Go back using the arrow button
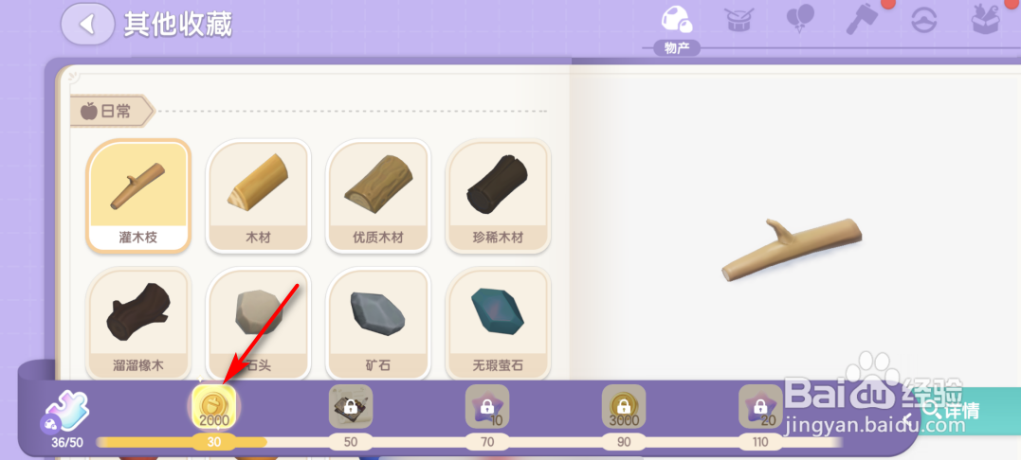Viewport: 1021px width, 460px height. 87,25
